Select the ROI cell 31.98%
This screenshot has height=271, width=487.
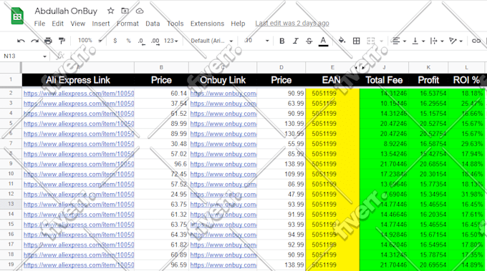pyautogui.click(x=466, y=194)
